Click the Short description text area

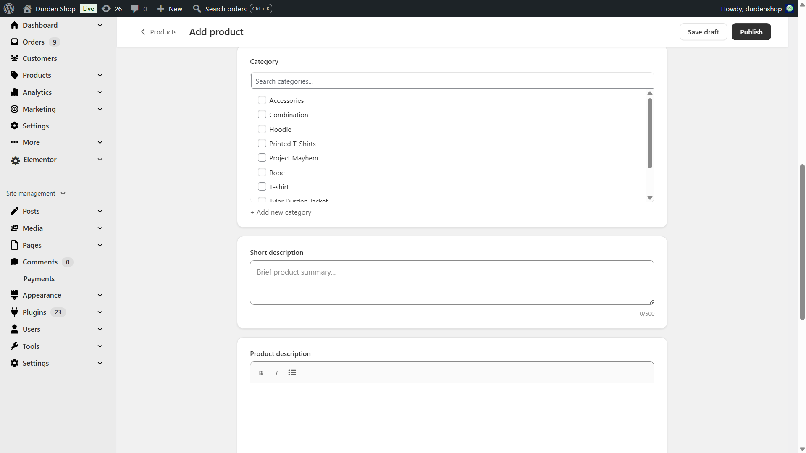tap(452, 283)
